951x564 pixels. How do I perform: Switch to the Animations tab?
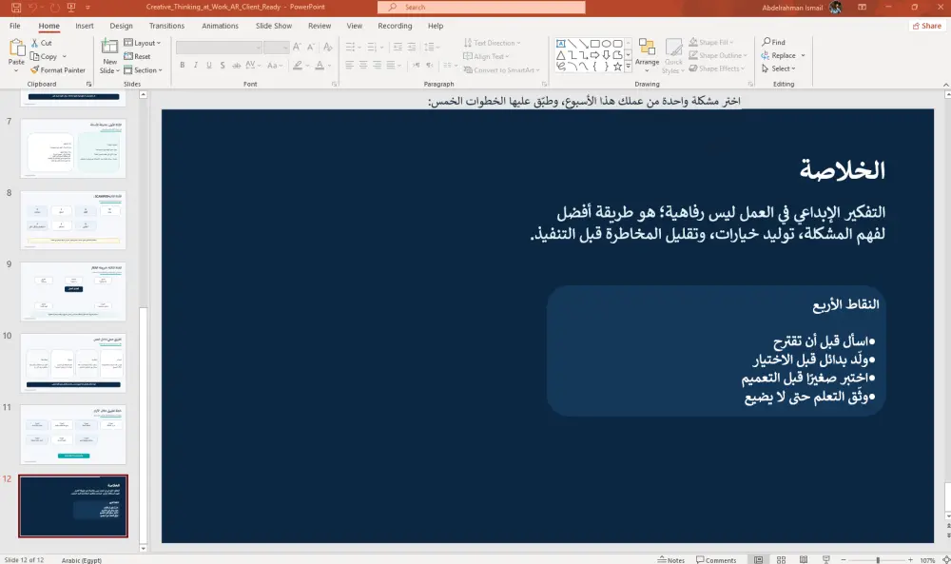click(x=221, y=26)
